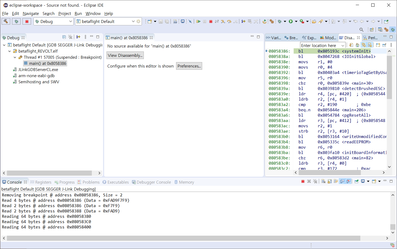This screenshot has height=249, width=397.
Task: Switch to the Breakpoints tab
Action: point(291,38)
